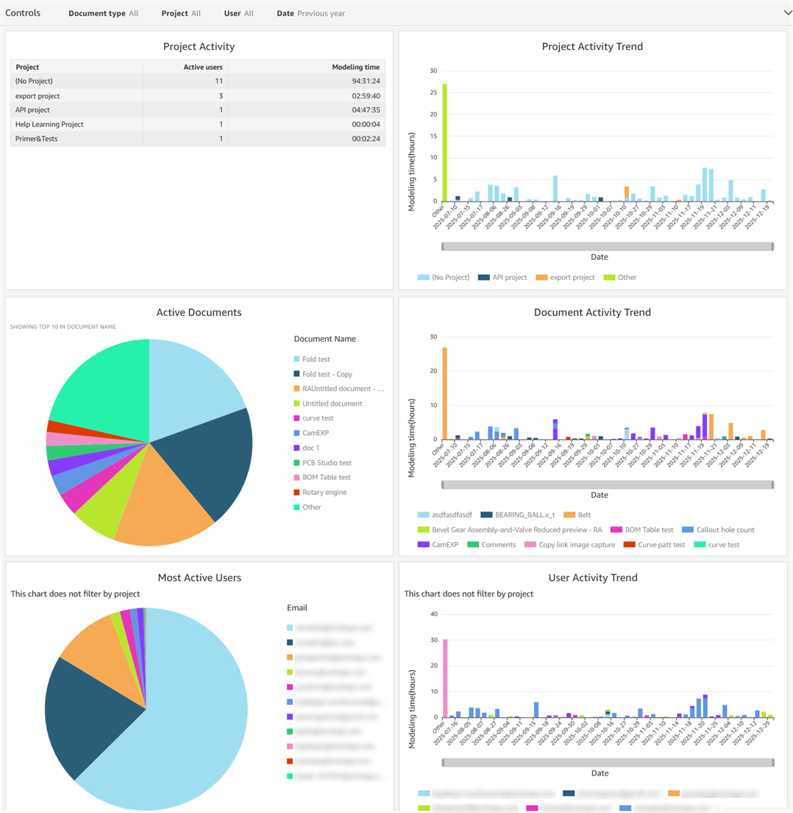This screenshot has width=793, height=813.
Task: Click tall pink Other bar in User Activity Trend
Action: 445,678
